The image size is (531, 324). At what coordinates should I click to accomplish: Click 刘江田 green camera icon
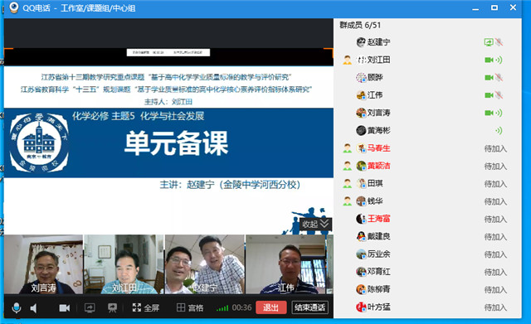[x=489, y=60]
